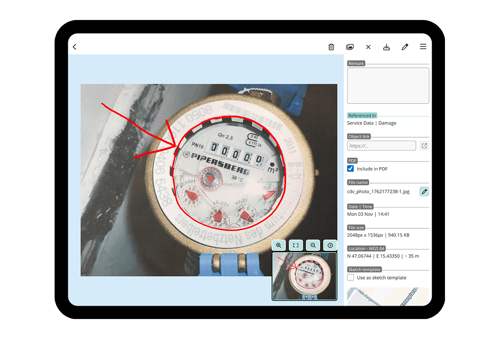Click the pencil edit icon in top toolbar

tap(405, 47)
